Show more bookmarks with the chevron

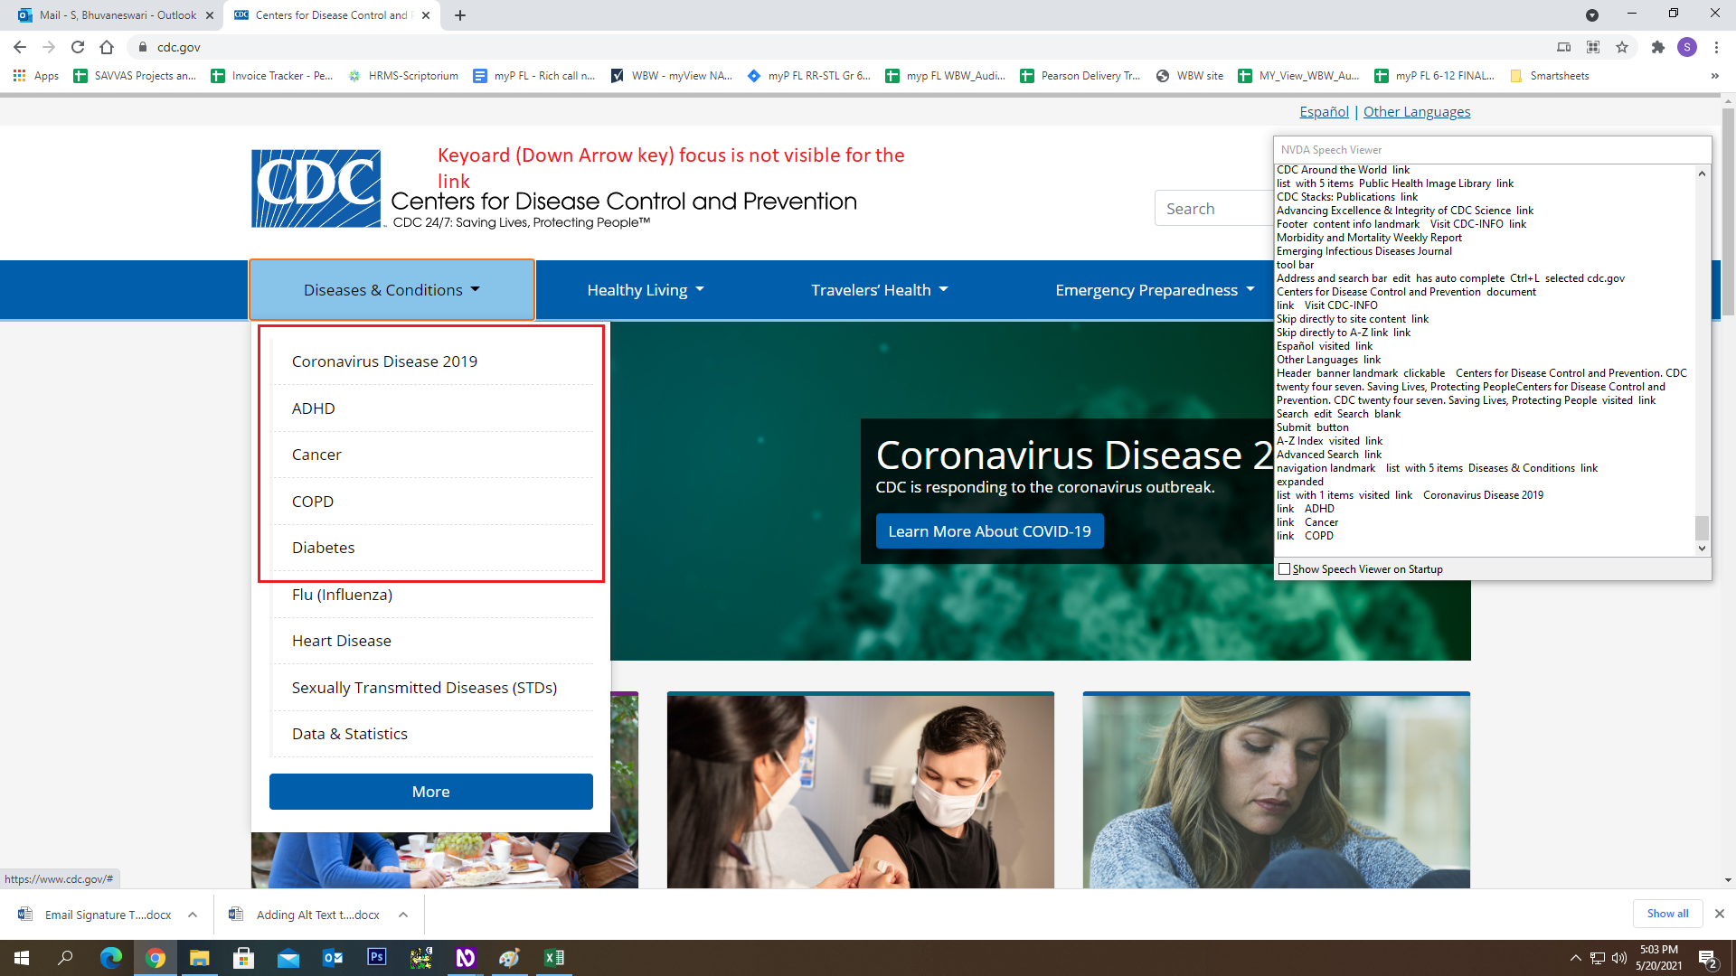1714,76
